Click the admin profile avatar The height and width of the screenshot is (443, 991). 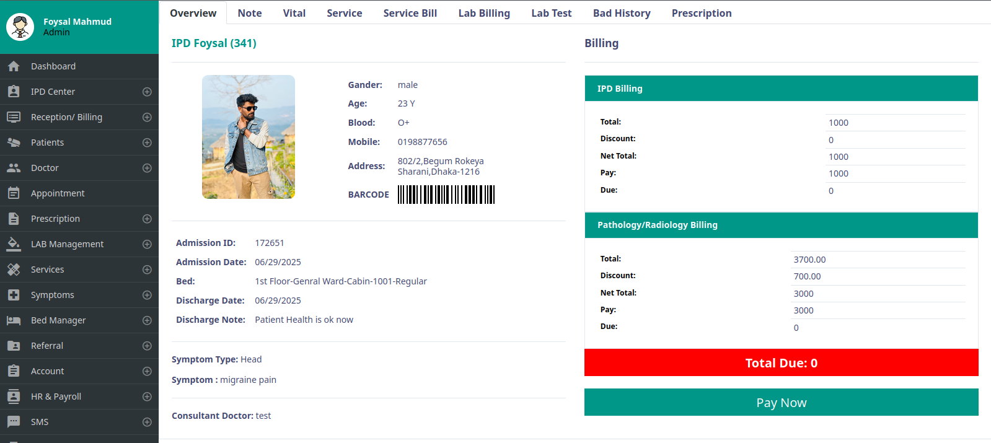[20, 27]
